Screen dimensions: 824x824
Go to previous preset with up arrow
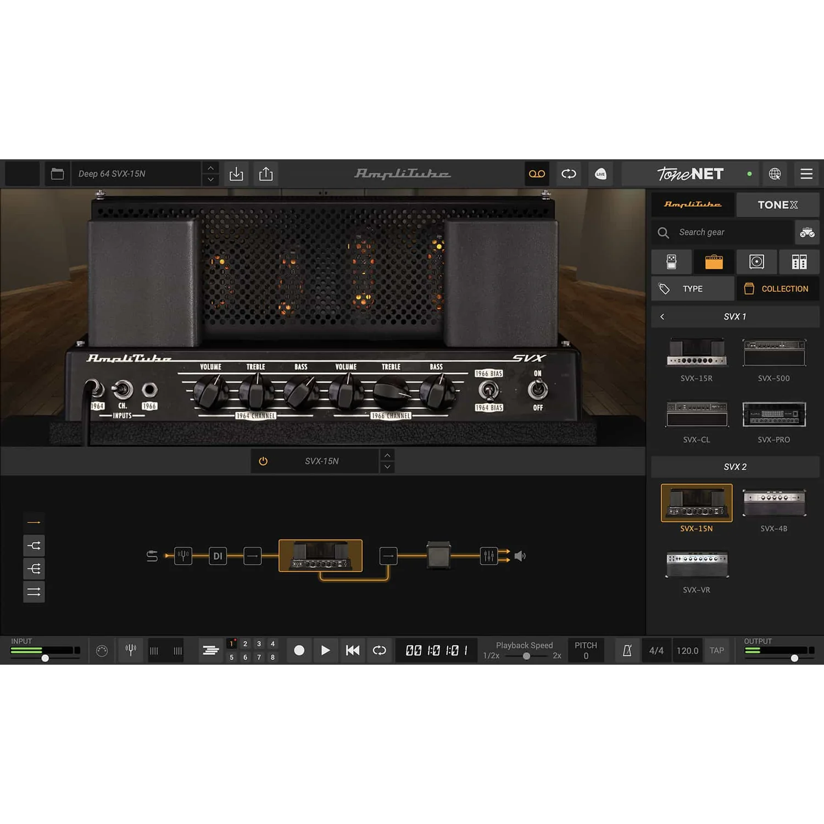click(210, 168)
